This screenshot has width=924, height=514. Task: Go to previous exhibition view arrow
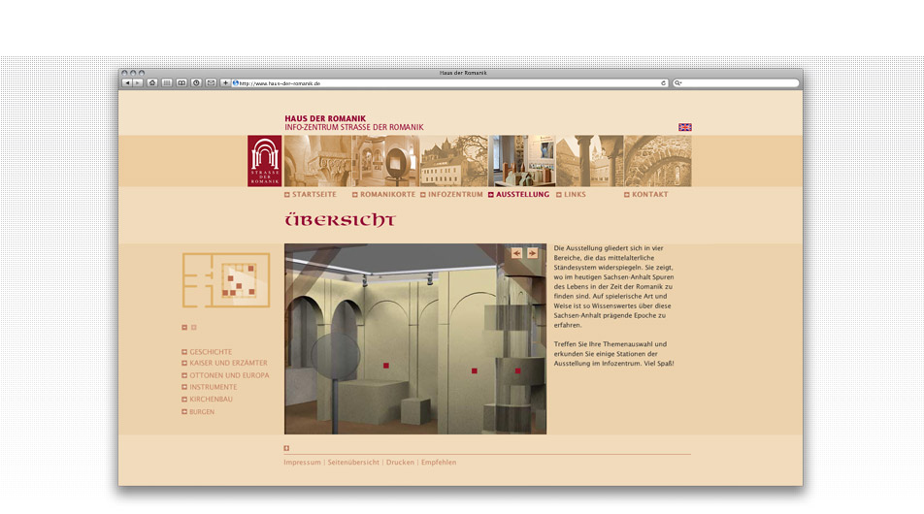517,253
